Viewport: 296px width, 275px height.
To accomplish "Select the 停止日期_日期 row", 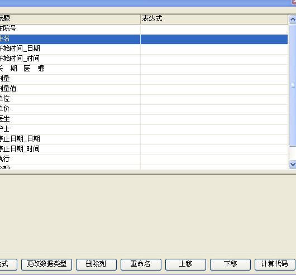I will point(144,139).
